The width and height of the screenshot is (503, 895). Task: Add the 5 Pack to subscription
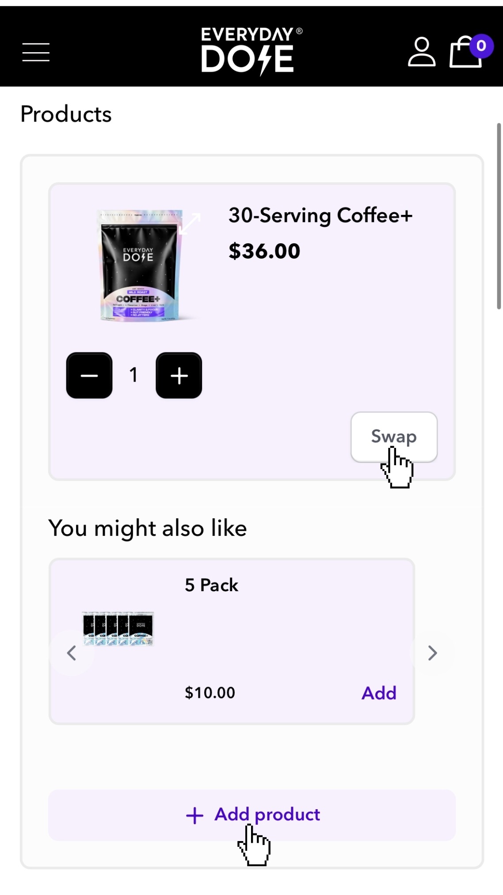[379, 693]
